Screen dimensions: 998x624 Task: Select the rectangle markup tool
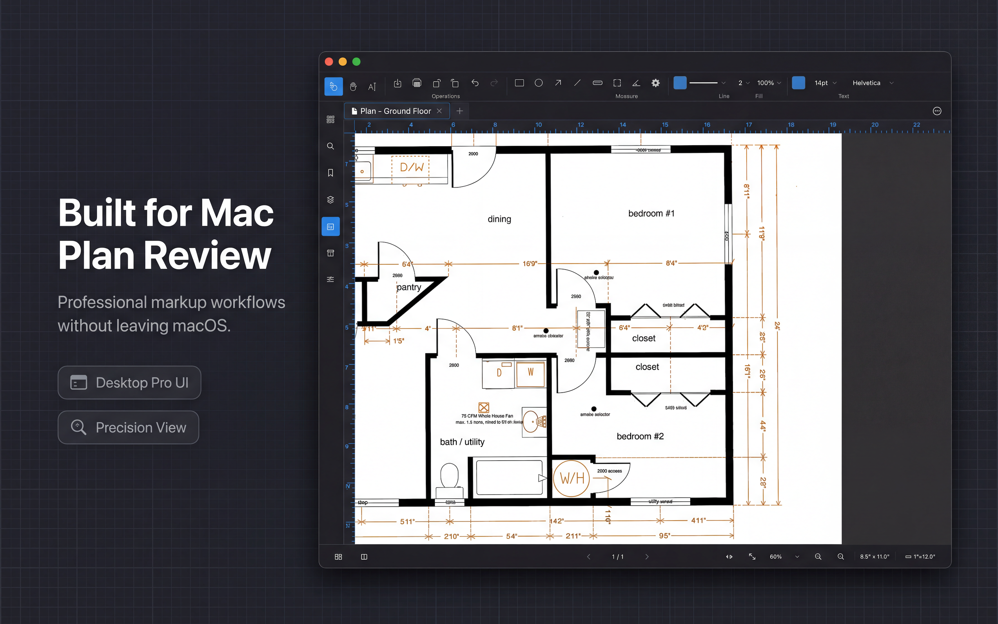point(519,83)
